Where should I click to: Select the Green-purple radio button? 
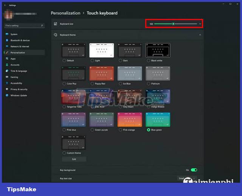tap(92, 130)
